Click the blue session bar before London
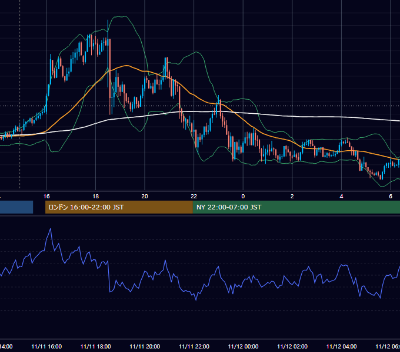This screenshot has height=352, width=400. tap(16, 207)
